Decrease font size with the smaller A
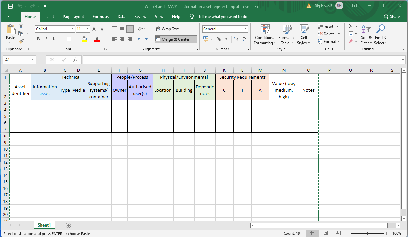 [x=103, y=29]
